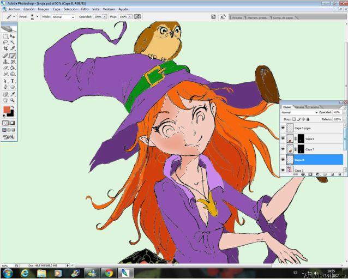Click the background color swatch
The image size is (348, 279).
10,113
